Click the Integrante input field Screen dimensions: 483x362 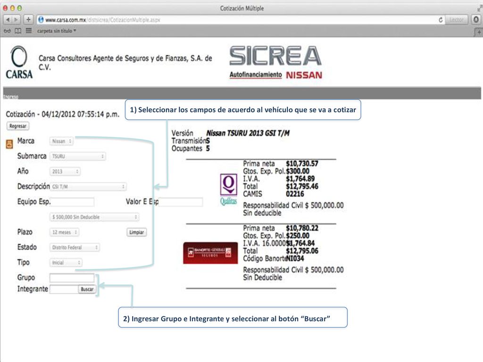(x=64, y=289)
